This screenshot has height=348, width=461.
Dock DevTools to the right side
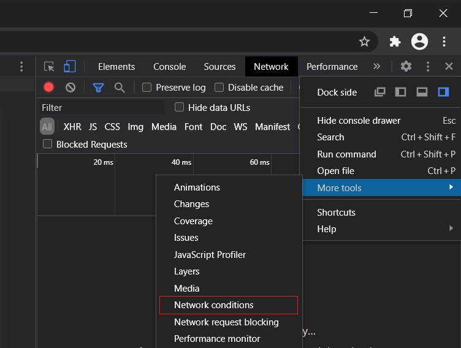(x=443, y=92)
